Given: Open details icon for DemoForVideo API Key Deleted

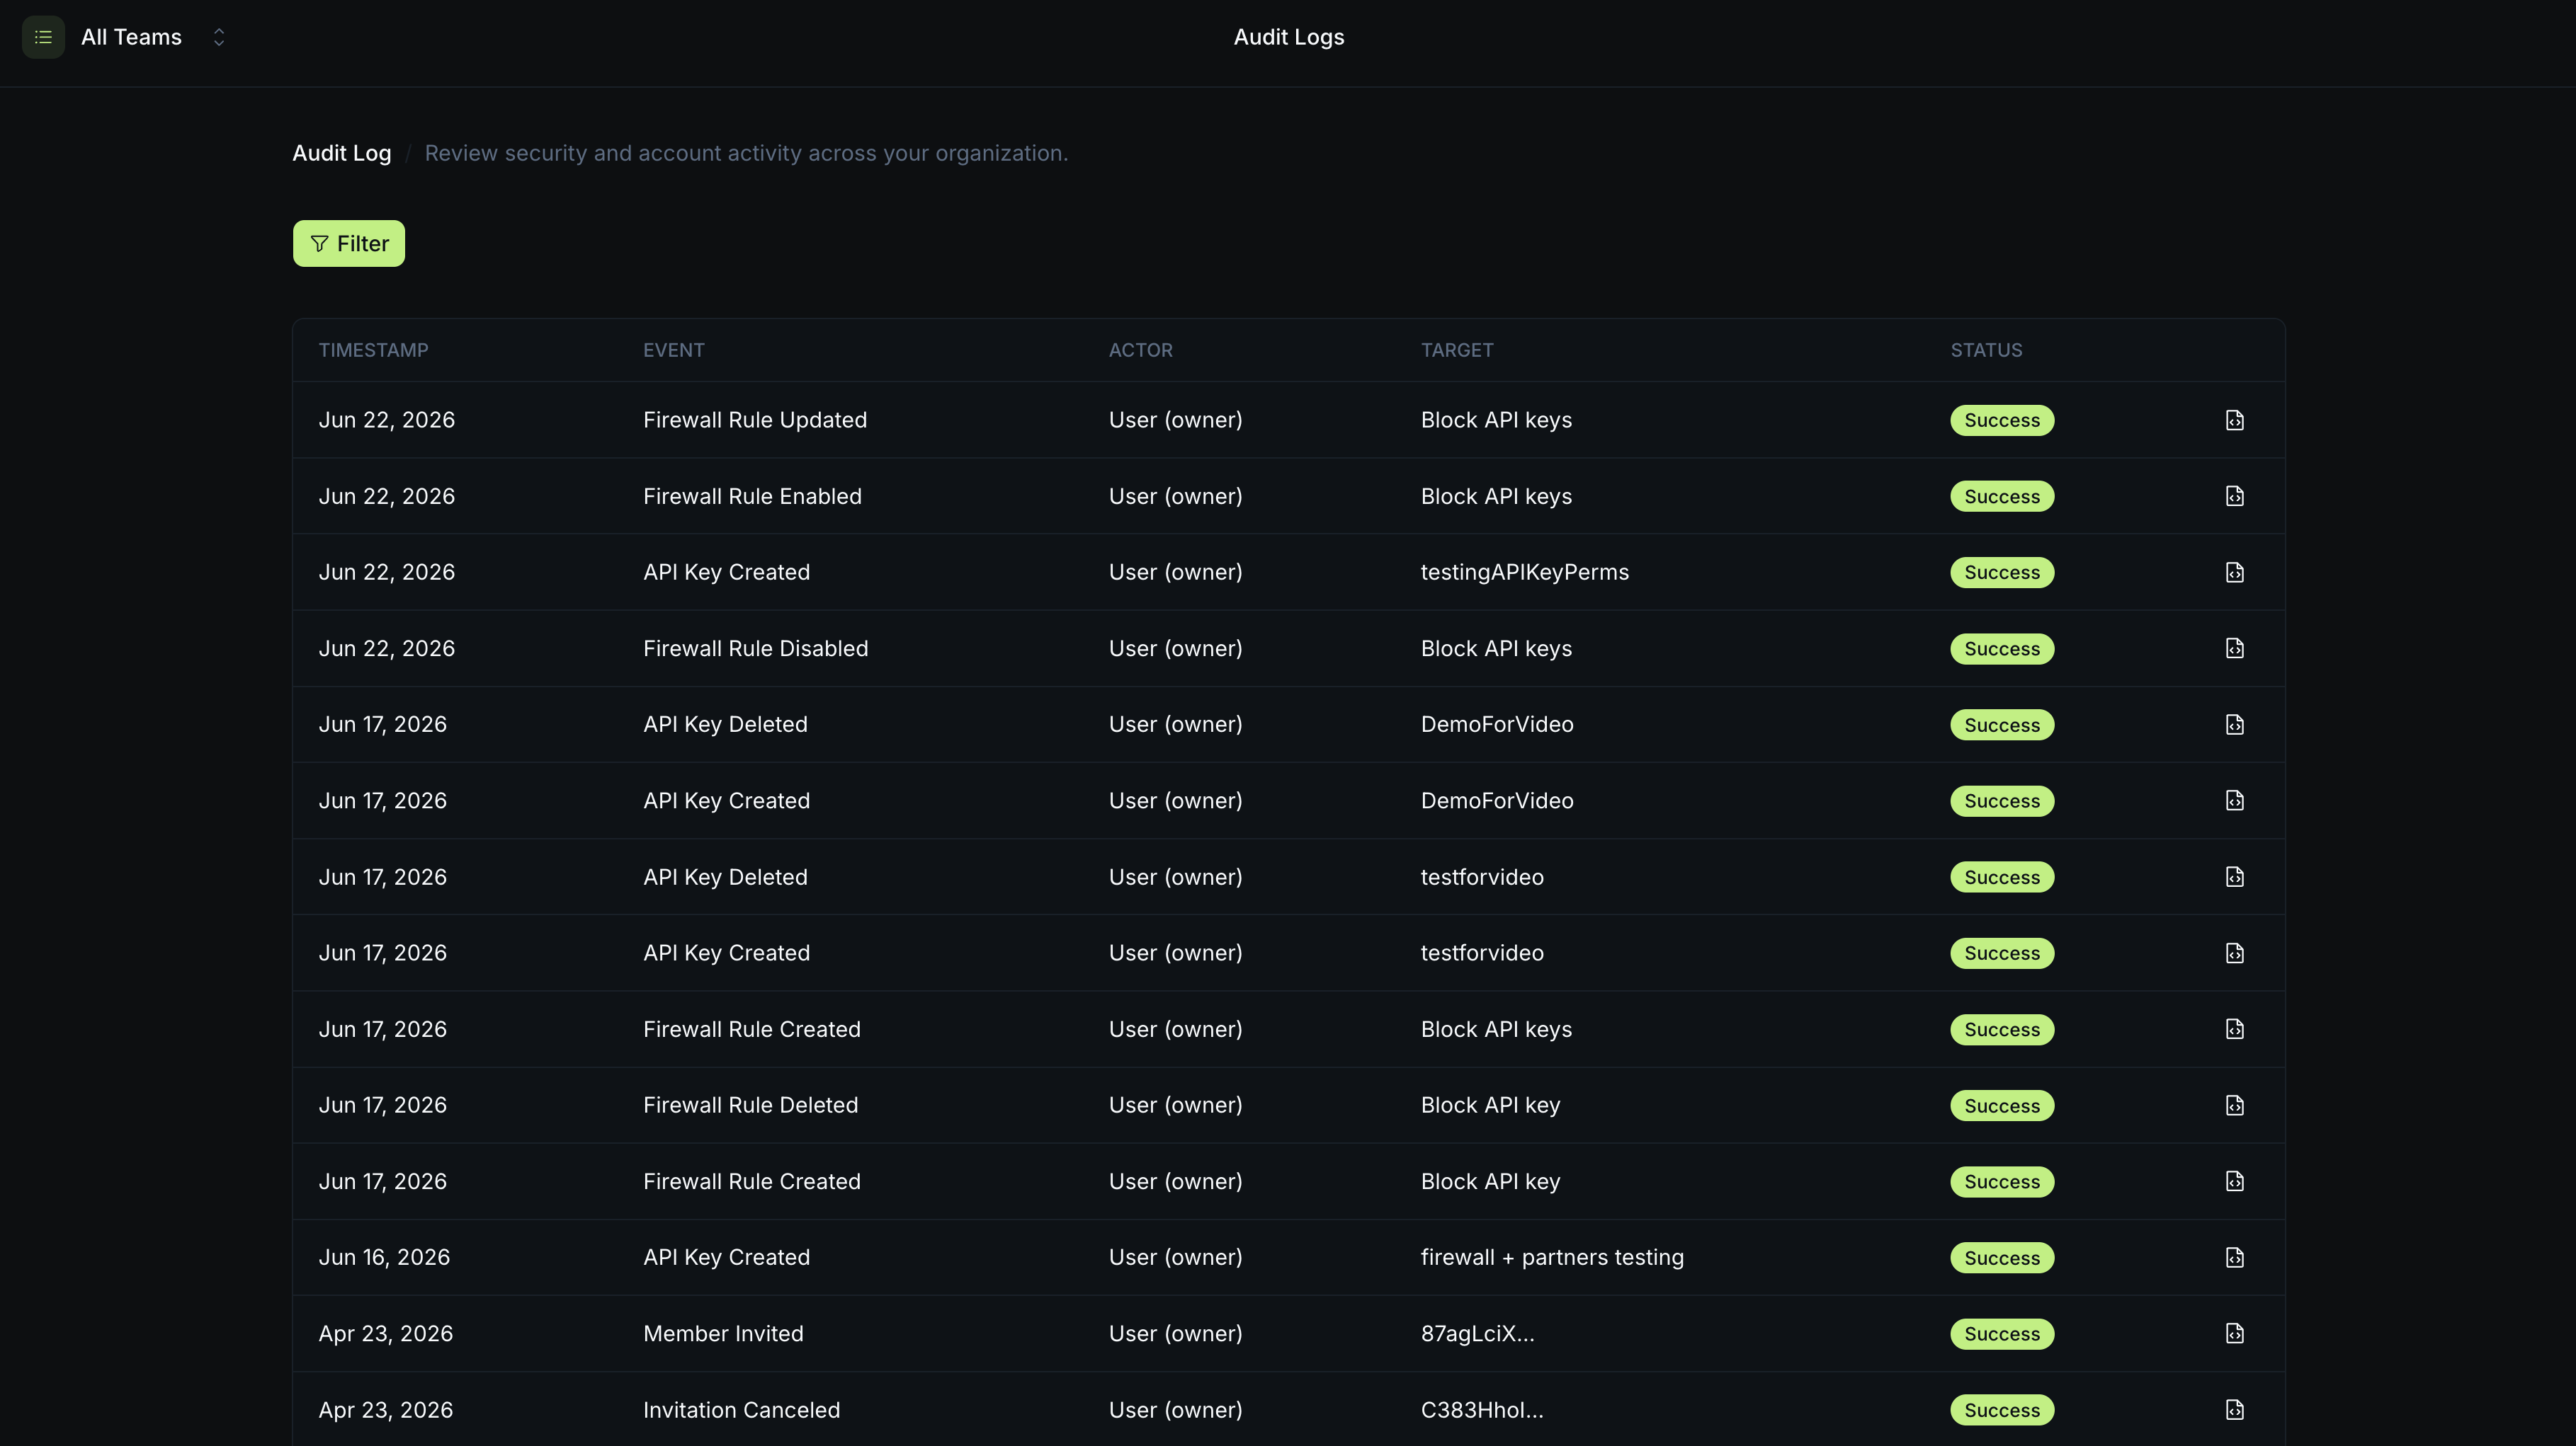Looking at the screenshot, I should coord(2235,725).
